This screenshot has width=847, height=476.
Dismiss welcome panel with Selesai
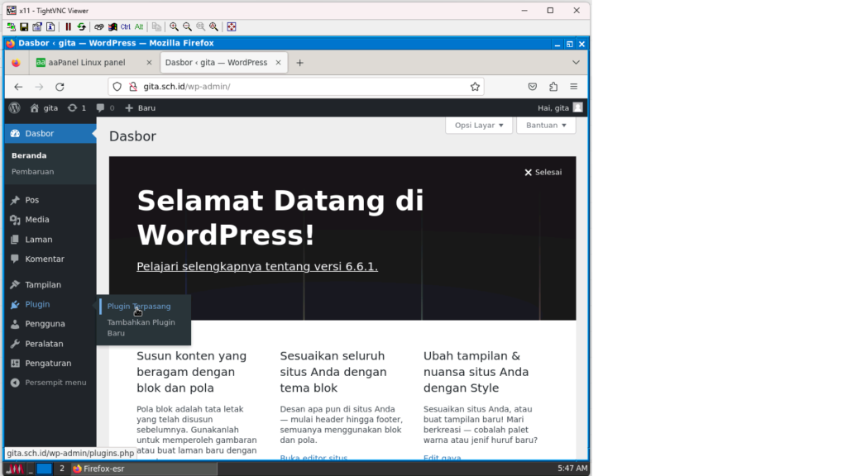click(543, 173)
